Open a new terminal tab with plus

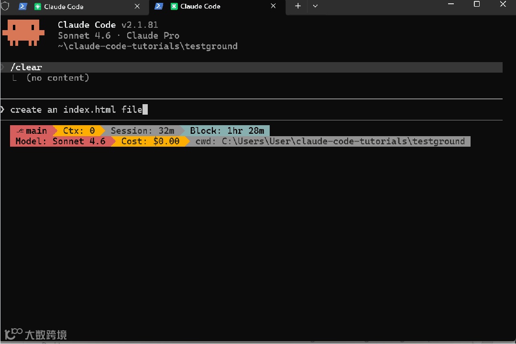click(298, 6)
